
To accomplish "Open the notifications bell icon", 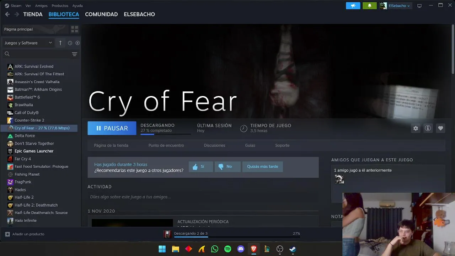I will click(369, 6).
